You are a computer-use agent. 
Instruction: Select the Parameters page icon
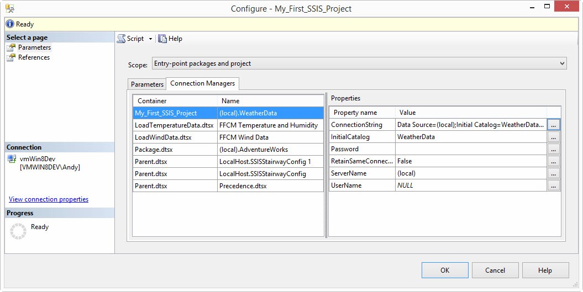(x=11, y=47)
